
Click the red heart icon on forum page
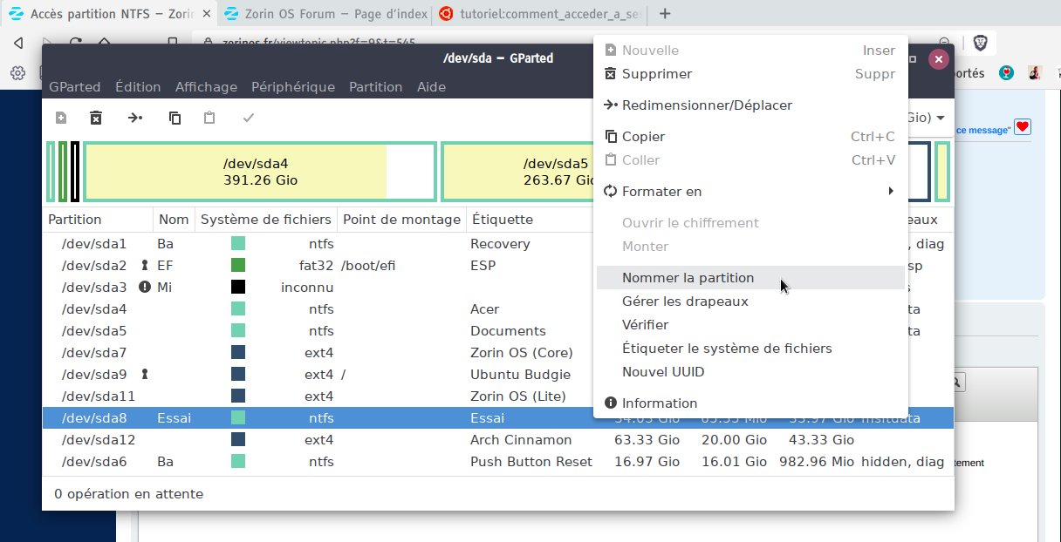(x=1023, y=127)
